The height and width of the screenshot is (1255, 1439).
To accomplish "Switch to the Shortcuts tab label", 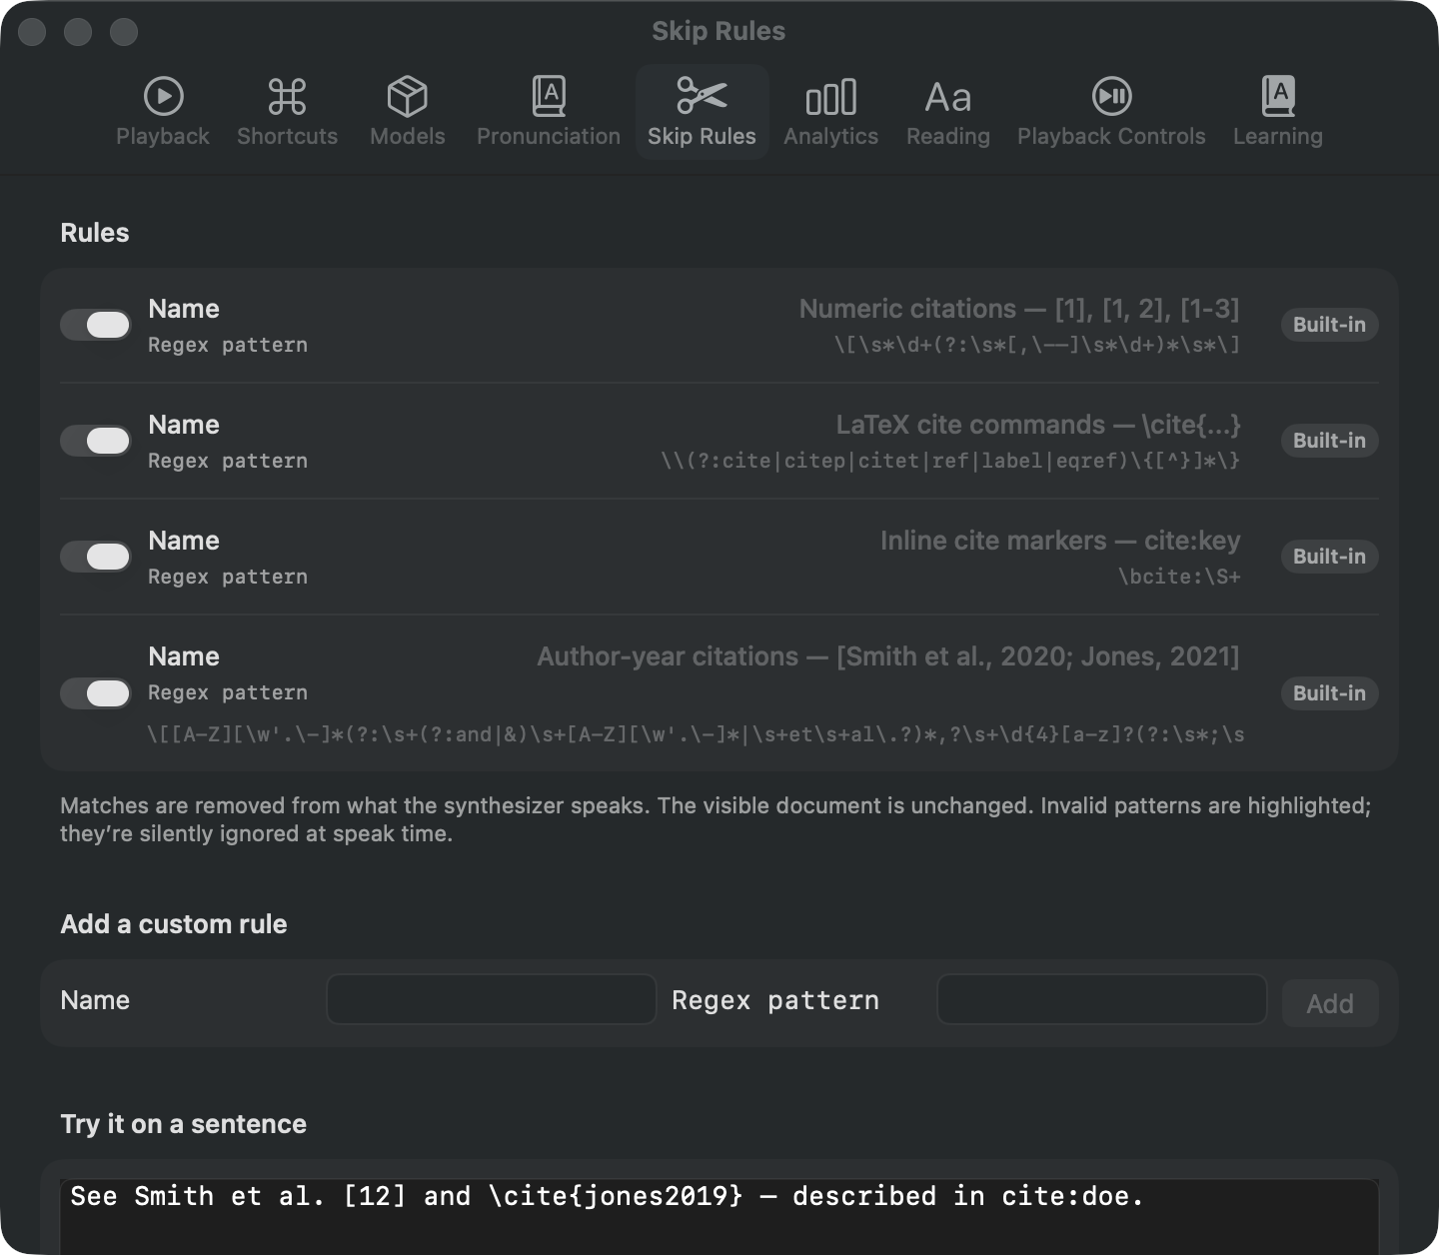I will pos(287,136).
